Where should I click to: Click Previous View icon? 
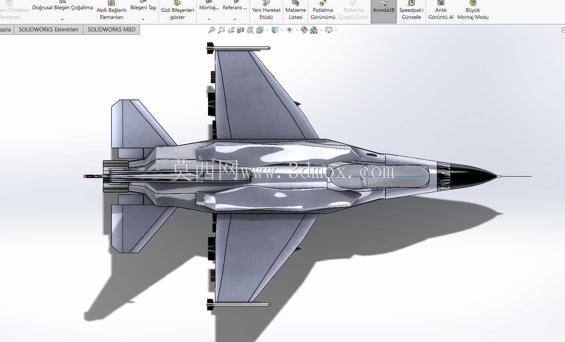(231, 30)
